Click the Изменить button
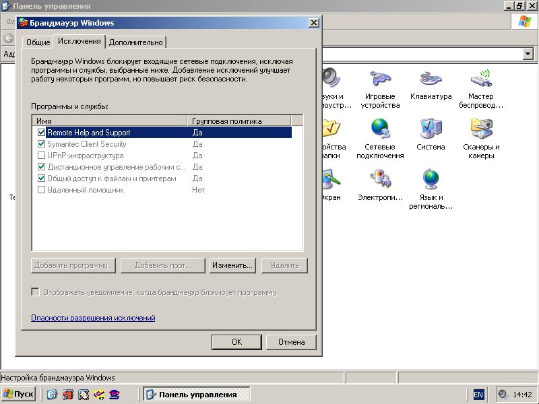Viewport: 539px width, 404px height. [x=232, y=265]
